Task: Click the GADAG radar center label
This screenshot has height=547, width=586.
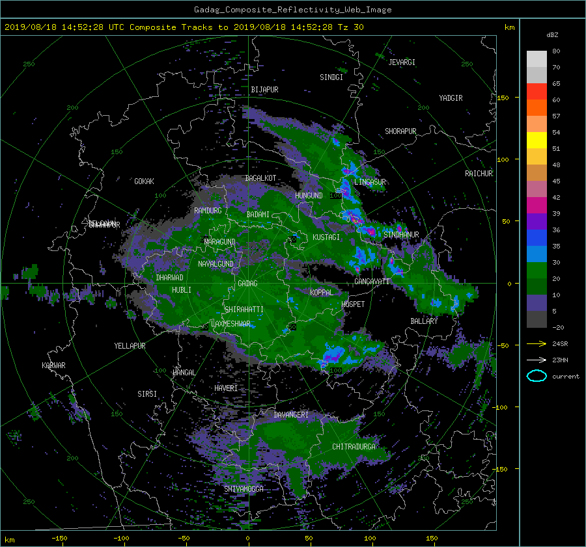Action: click(x=248, y=284)
